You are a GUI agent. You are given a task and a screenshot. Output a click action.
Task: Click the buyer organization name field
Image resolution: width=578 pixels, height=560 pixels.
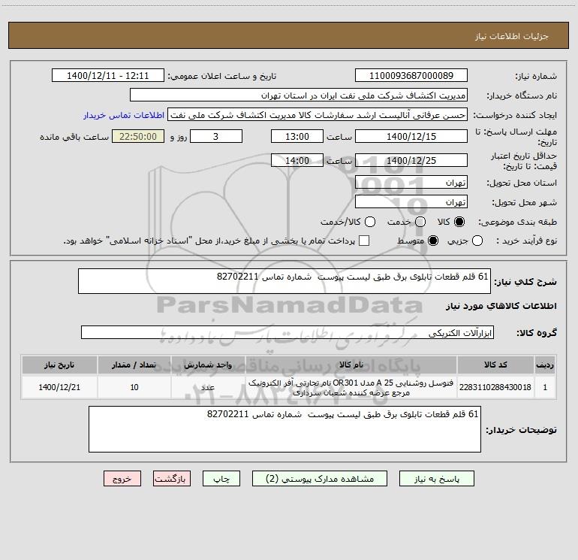[x=299, y=95]
